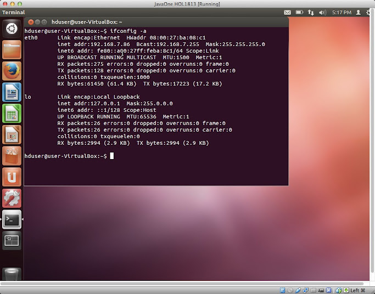The height and width of the screenshot is (294, 375).
Task: Click 'RX packets:275' text
Action: coord(80,64)
